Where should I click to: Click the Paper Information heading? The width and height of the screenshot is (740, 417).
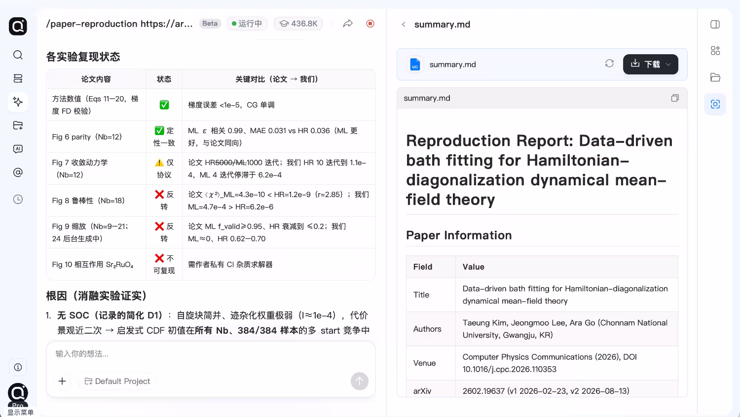pyautogui.click(x=459, y=235)
